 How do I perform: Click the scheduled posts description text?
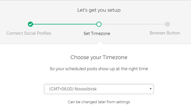99,69
